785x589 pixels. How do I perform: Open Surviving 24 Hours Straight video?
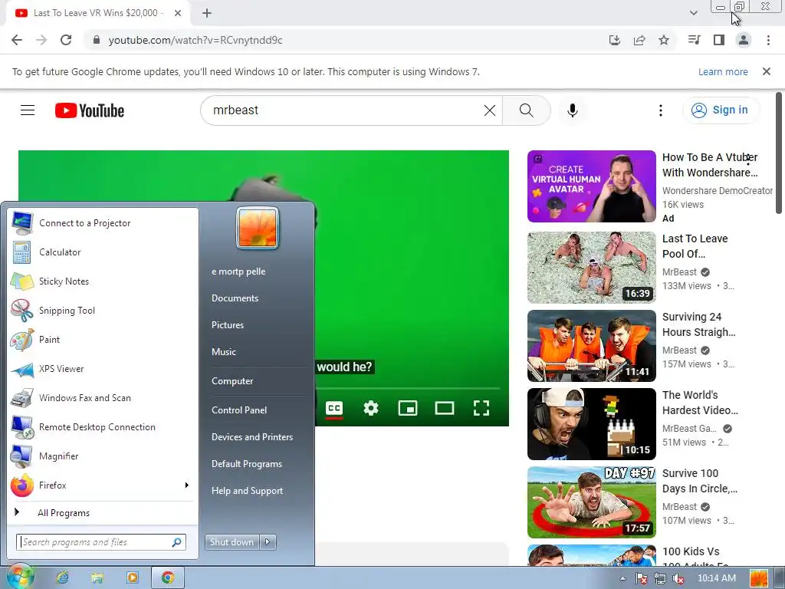(591, 346)
